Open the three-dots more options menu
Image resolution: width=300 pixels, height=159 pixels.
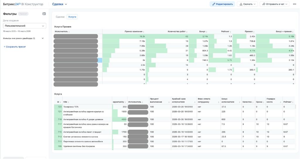click(x=294, y=4)
